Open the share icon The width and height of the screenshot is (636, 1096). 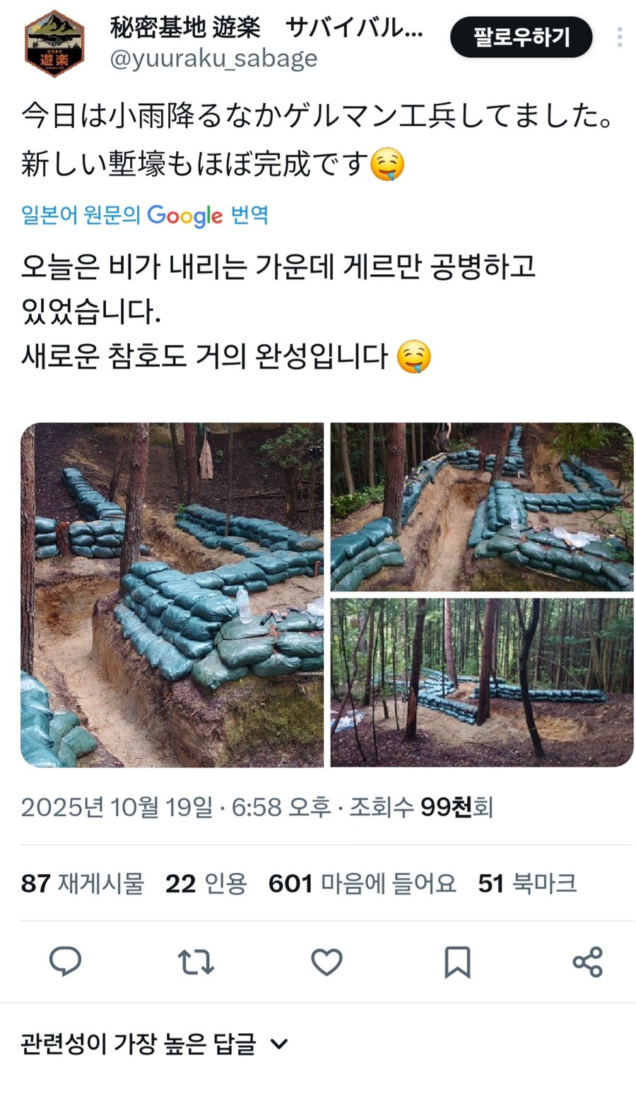click(587, 962)
